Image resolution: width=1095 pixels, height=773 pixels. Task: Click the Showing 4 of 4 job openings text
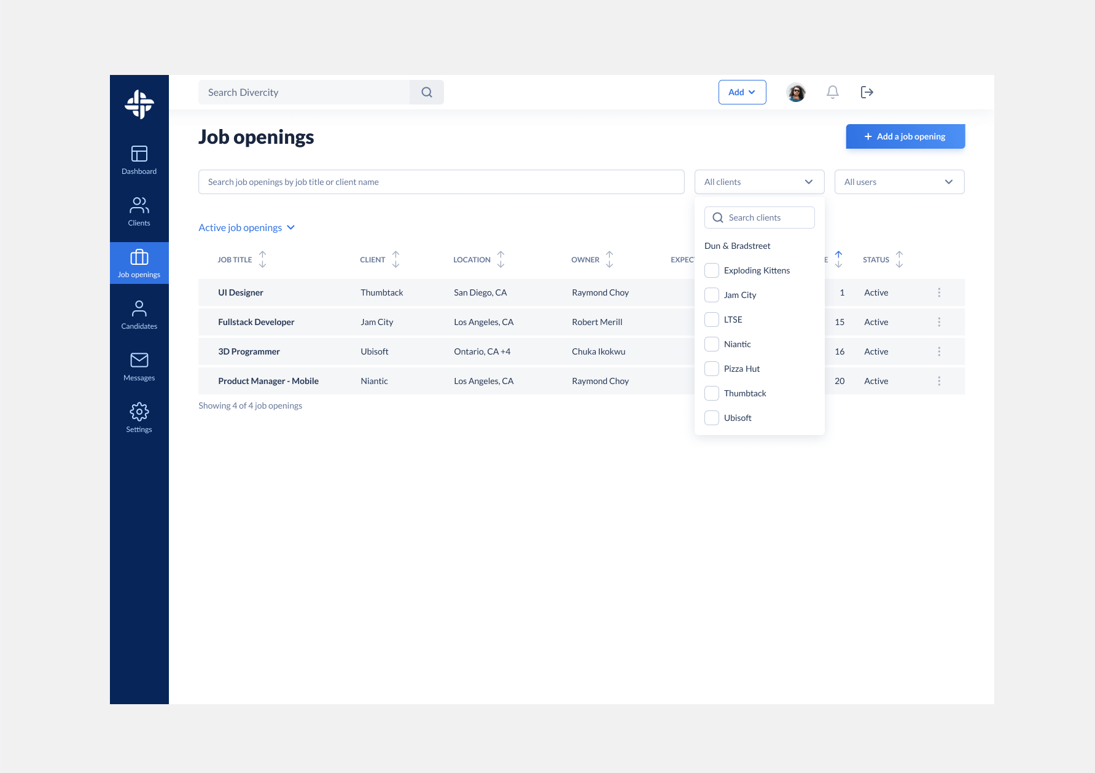click(x=250, y=406)
